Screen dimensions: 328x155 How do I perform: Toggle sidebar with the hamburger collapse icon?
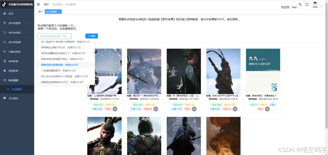(x=39, y=4)
